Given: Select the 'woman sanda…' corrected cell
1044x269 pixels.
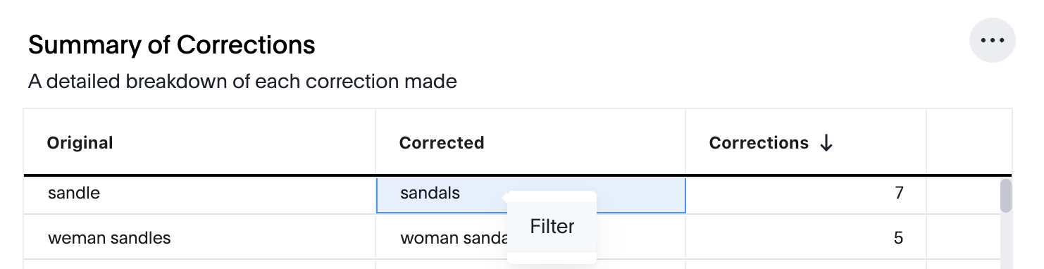Looking at the screenshot, I should point(442,237).
